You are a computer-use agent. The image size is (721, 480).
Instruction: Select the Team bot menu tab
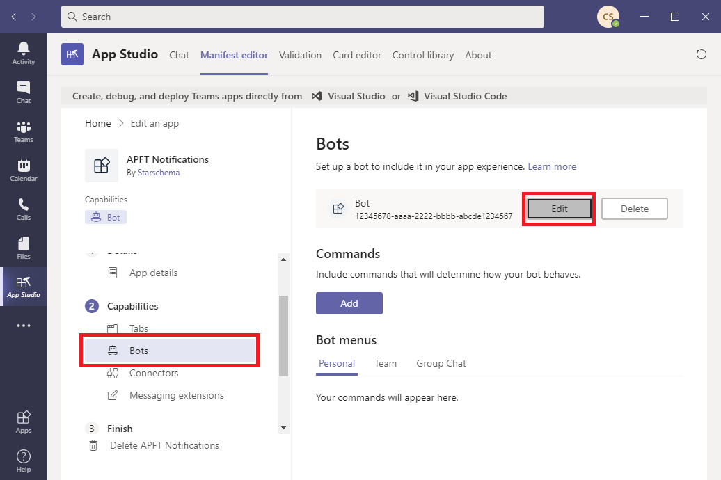click(386, 363)
